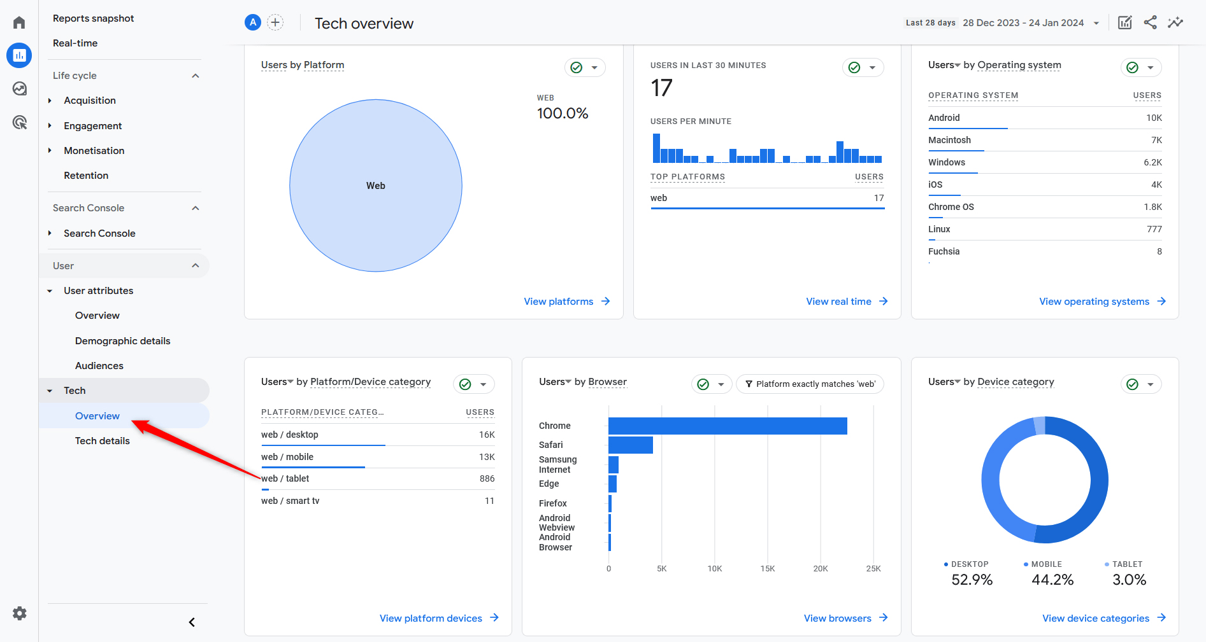Collapse the Life cycle section
The image size is (1206, 642).
[x=196, y=75]
